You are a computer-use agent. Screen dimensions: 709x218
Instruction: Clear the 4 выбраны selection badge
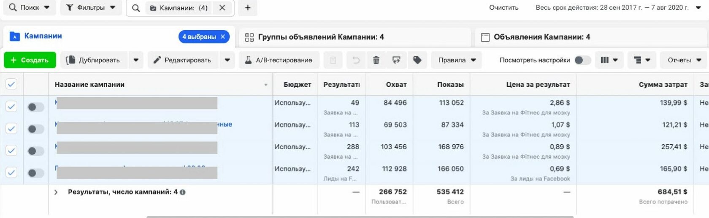[x=223, y=37]
